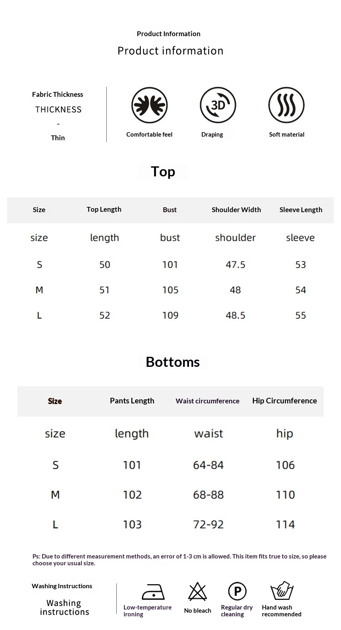Click the L size in Bottoms table
The width and height of the screenshot is (341, 630).
[55, 524]
